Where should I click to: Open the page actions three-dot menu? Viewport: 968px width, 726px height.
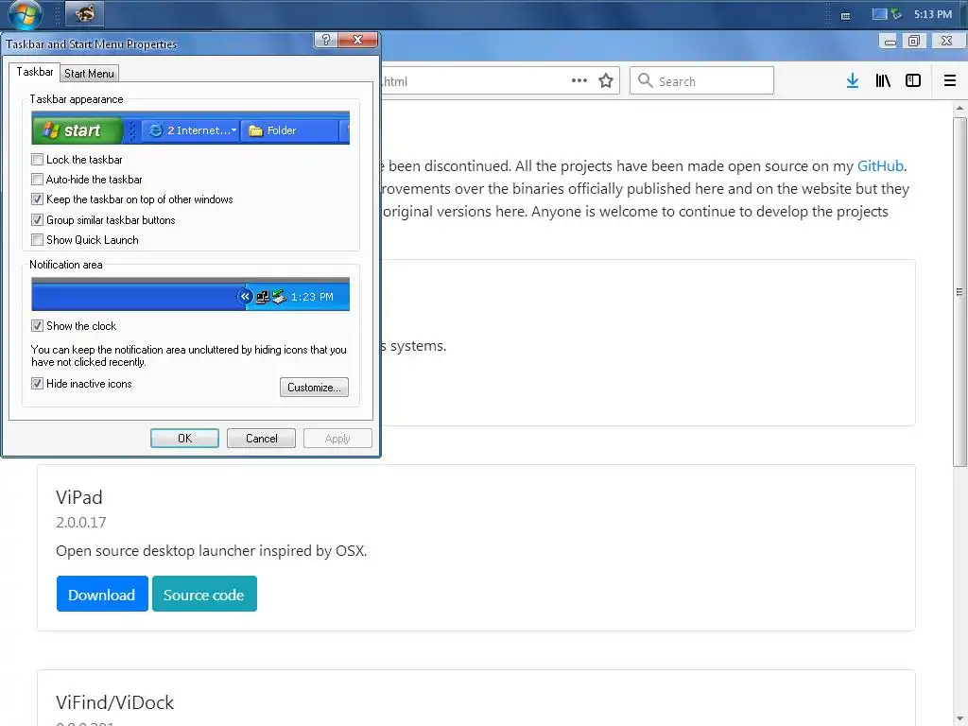[x=579, y=81]
